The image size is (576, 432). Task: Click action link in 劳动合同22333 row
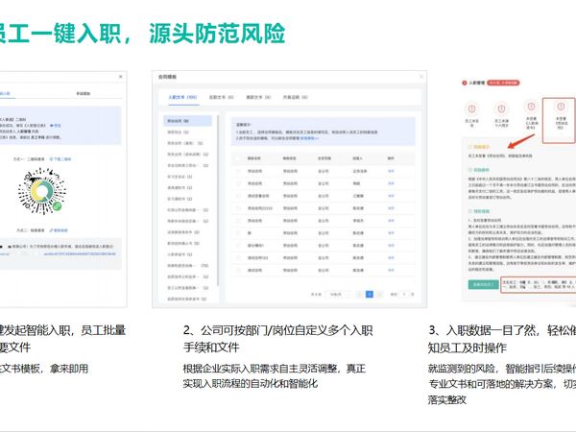pos(391,208)
